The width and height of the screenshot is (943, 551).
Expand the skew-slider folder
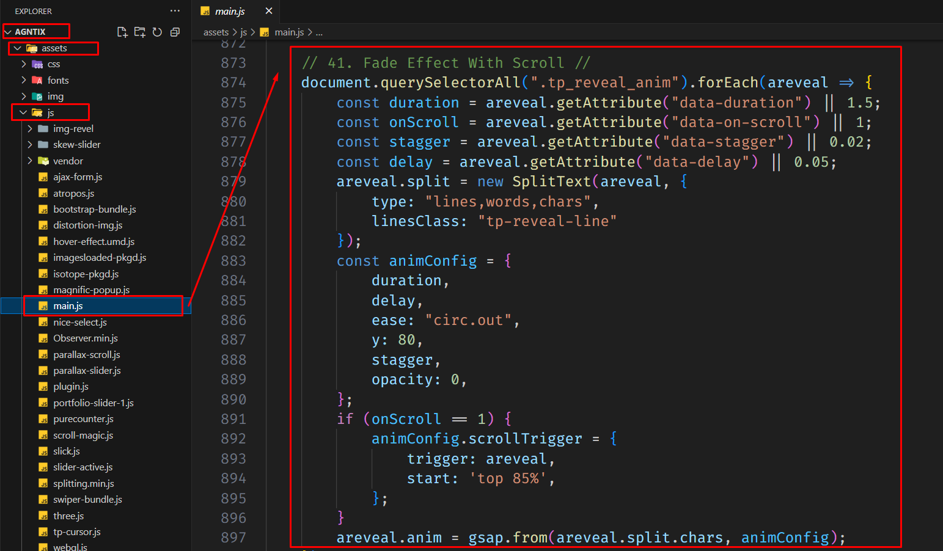[76, 145]
